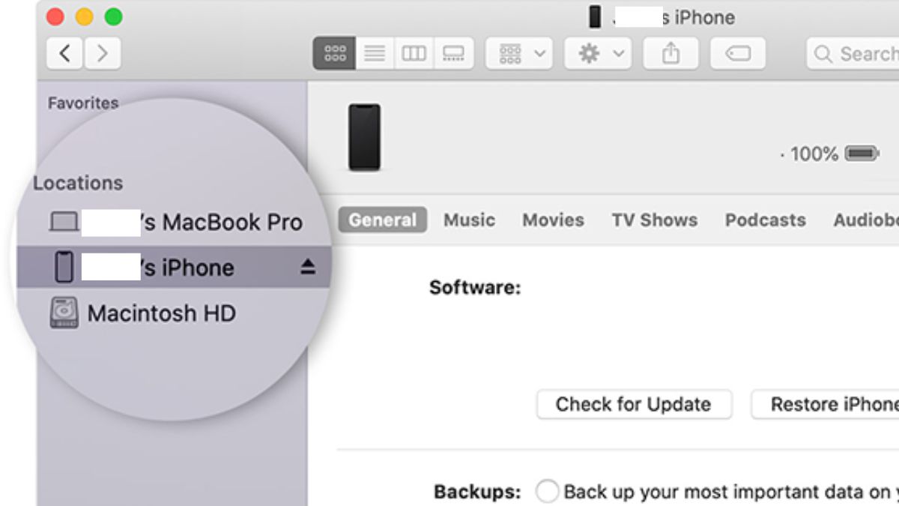Open the TV Shows tab
The image size is (899, 506).
pos(654,220)
